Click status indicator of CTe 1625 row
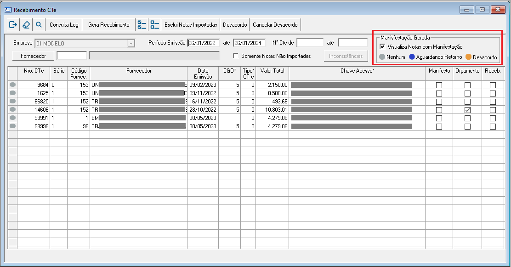 pyautogui.click(x=13, y=93)
